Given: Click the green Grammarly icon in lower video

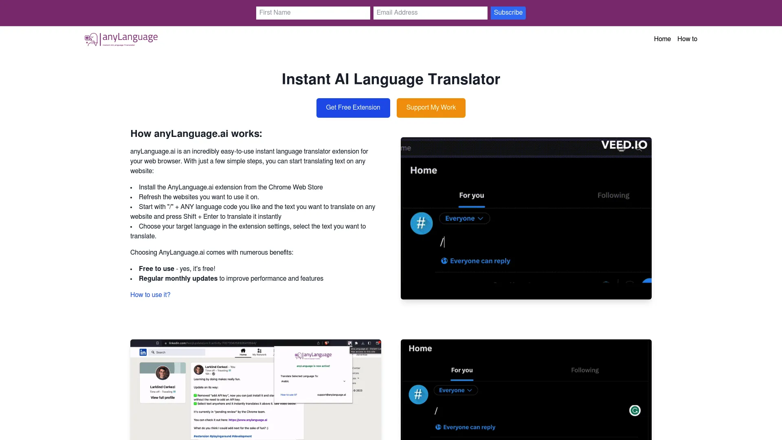Looking at the screenshot, I should click(635, 410).
